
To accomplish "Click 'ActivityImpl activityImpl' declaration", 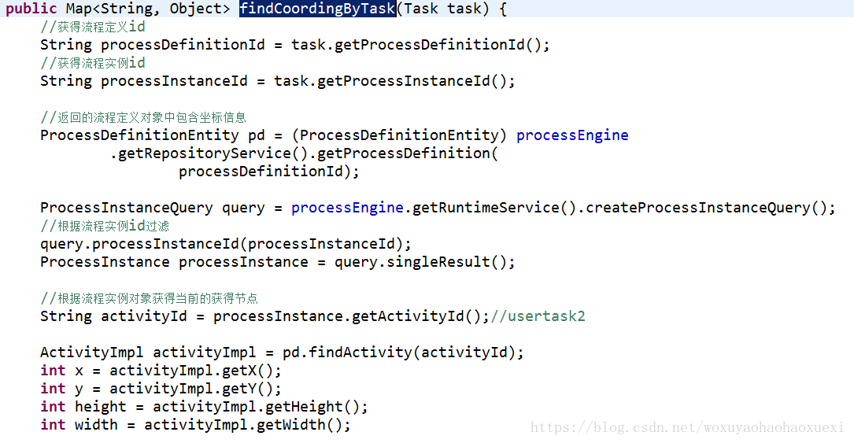I will tap(148, 353).
